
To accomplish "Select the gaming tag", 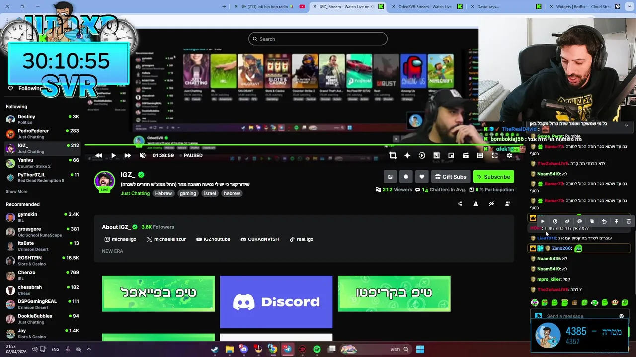I will coord(188,193).
